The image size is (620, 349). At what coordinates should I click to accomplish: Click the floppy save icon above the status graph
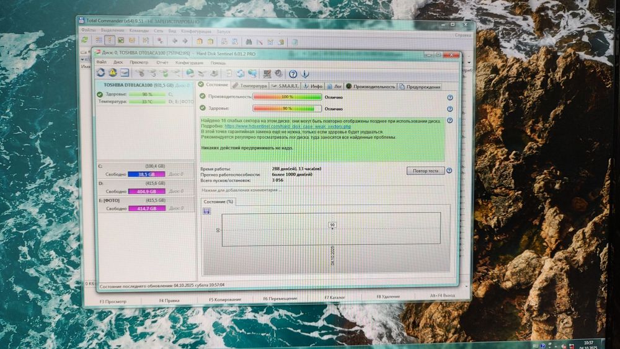206,211
